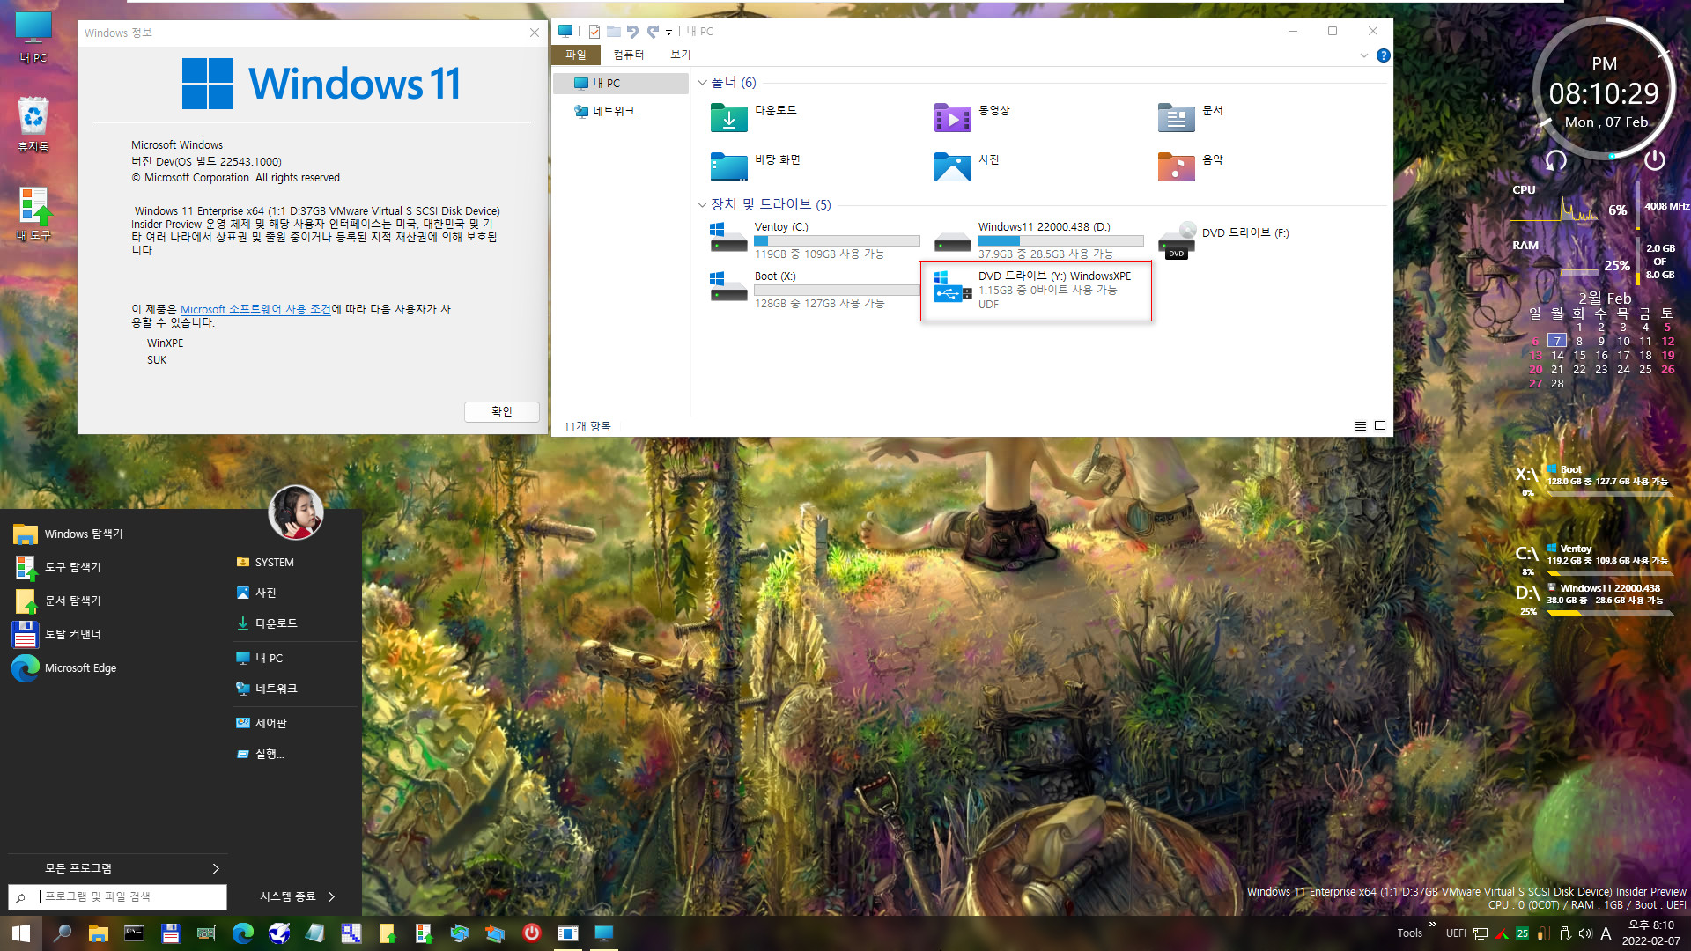This screenshot has width=1691, height=951.
Task: Click the Windows11 22000.438 (D:) usage bar
Action: point(1060,240)
